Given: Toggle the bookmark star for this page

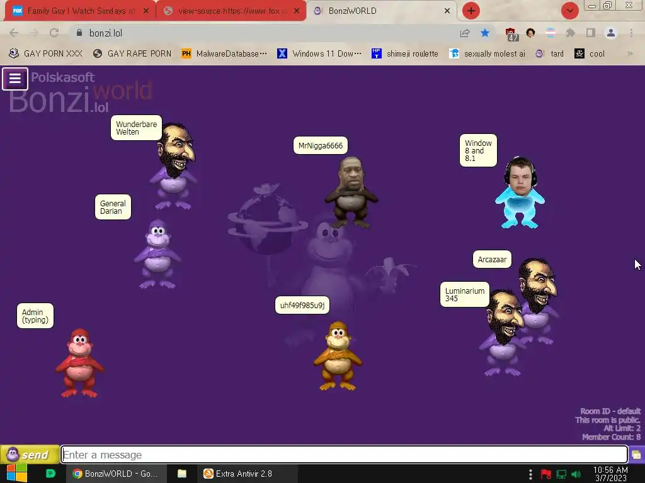Looking at the screenshot, I should click(485, 33).
